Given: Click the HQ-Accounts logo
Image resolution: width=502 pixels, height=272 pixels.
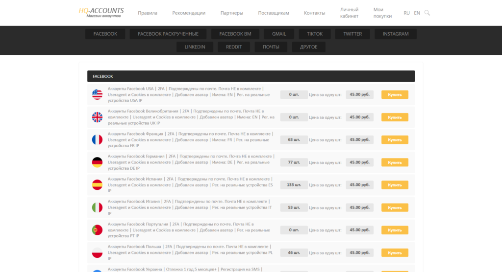Looking at the screenshot, I should 101,12.
